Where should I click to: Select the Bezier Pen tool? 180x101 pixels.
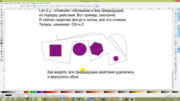point(1,38)
